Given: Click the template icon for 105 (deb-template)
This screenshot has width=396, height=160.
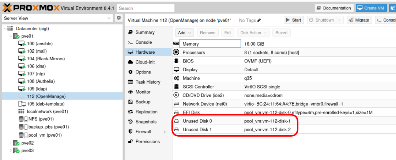Looking at the screenshot, I should coord(22,104).
